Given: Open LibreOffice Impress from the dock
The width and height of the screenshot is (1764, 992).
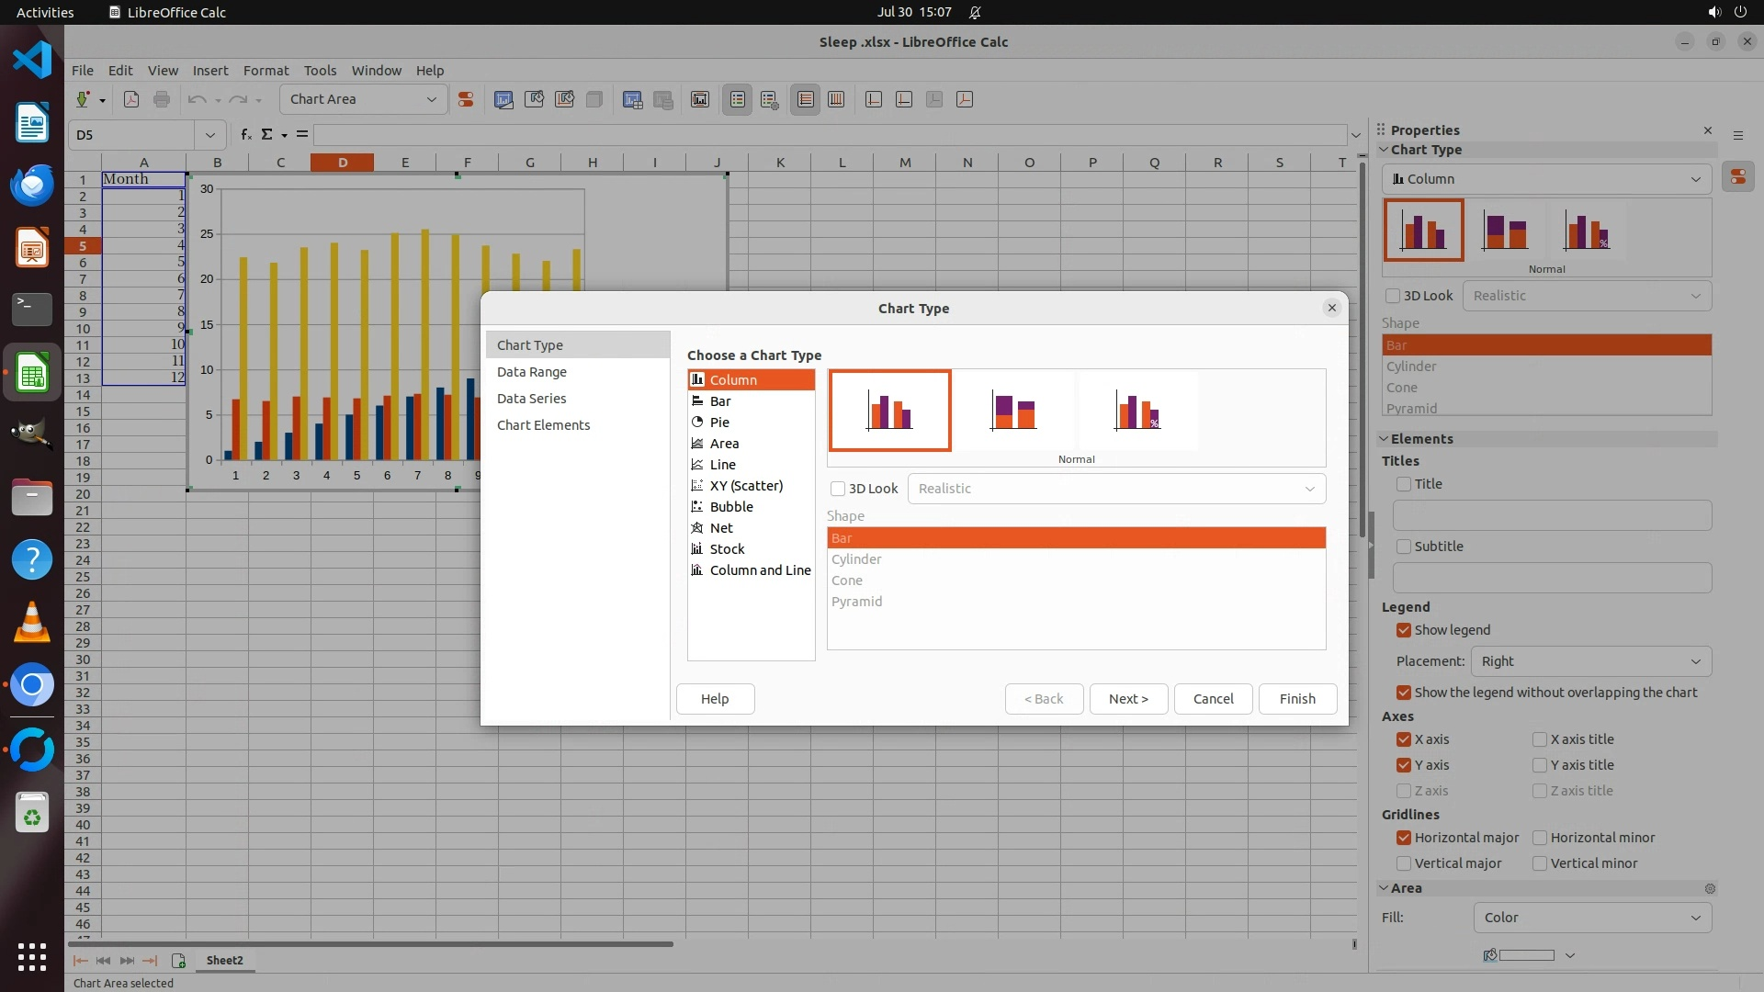Looking at the screenshot, I should (32, 248).
